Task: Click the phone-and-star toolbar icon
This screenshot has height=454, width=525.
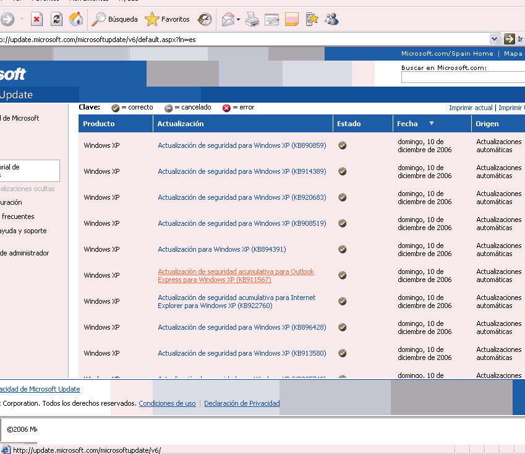Action: (312, 19)
